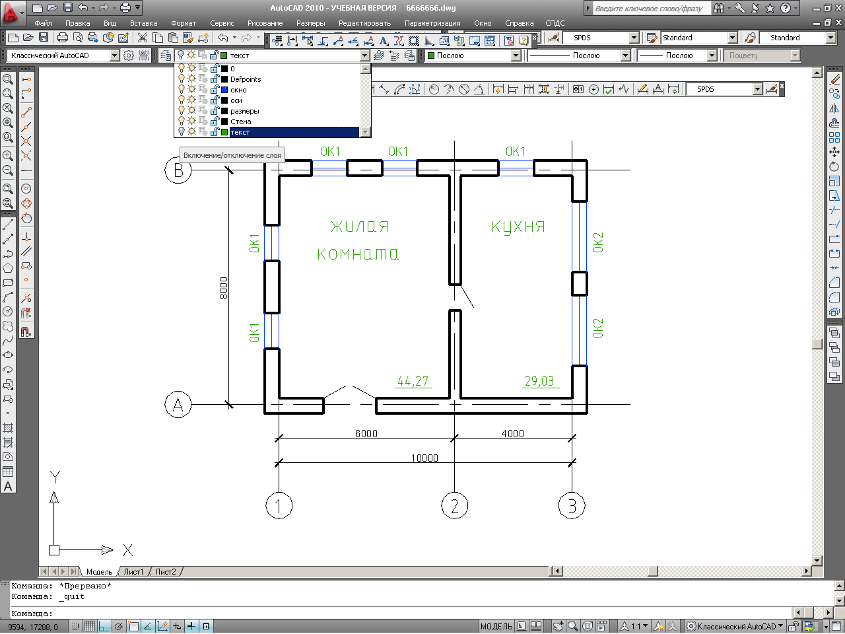Click the Diameter dimension icon
The height and width of the screenshot is (634, 845).
point(464,89)
